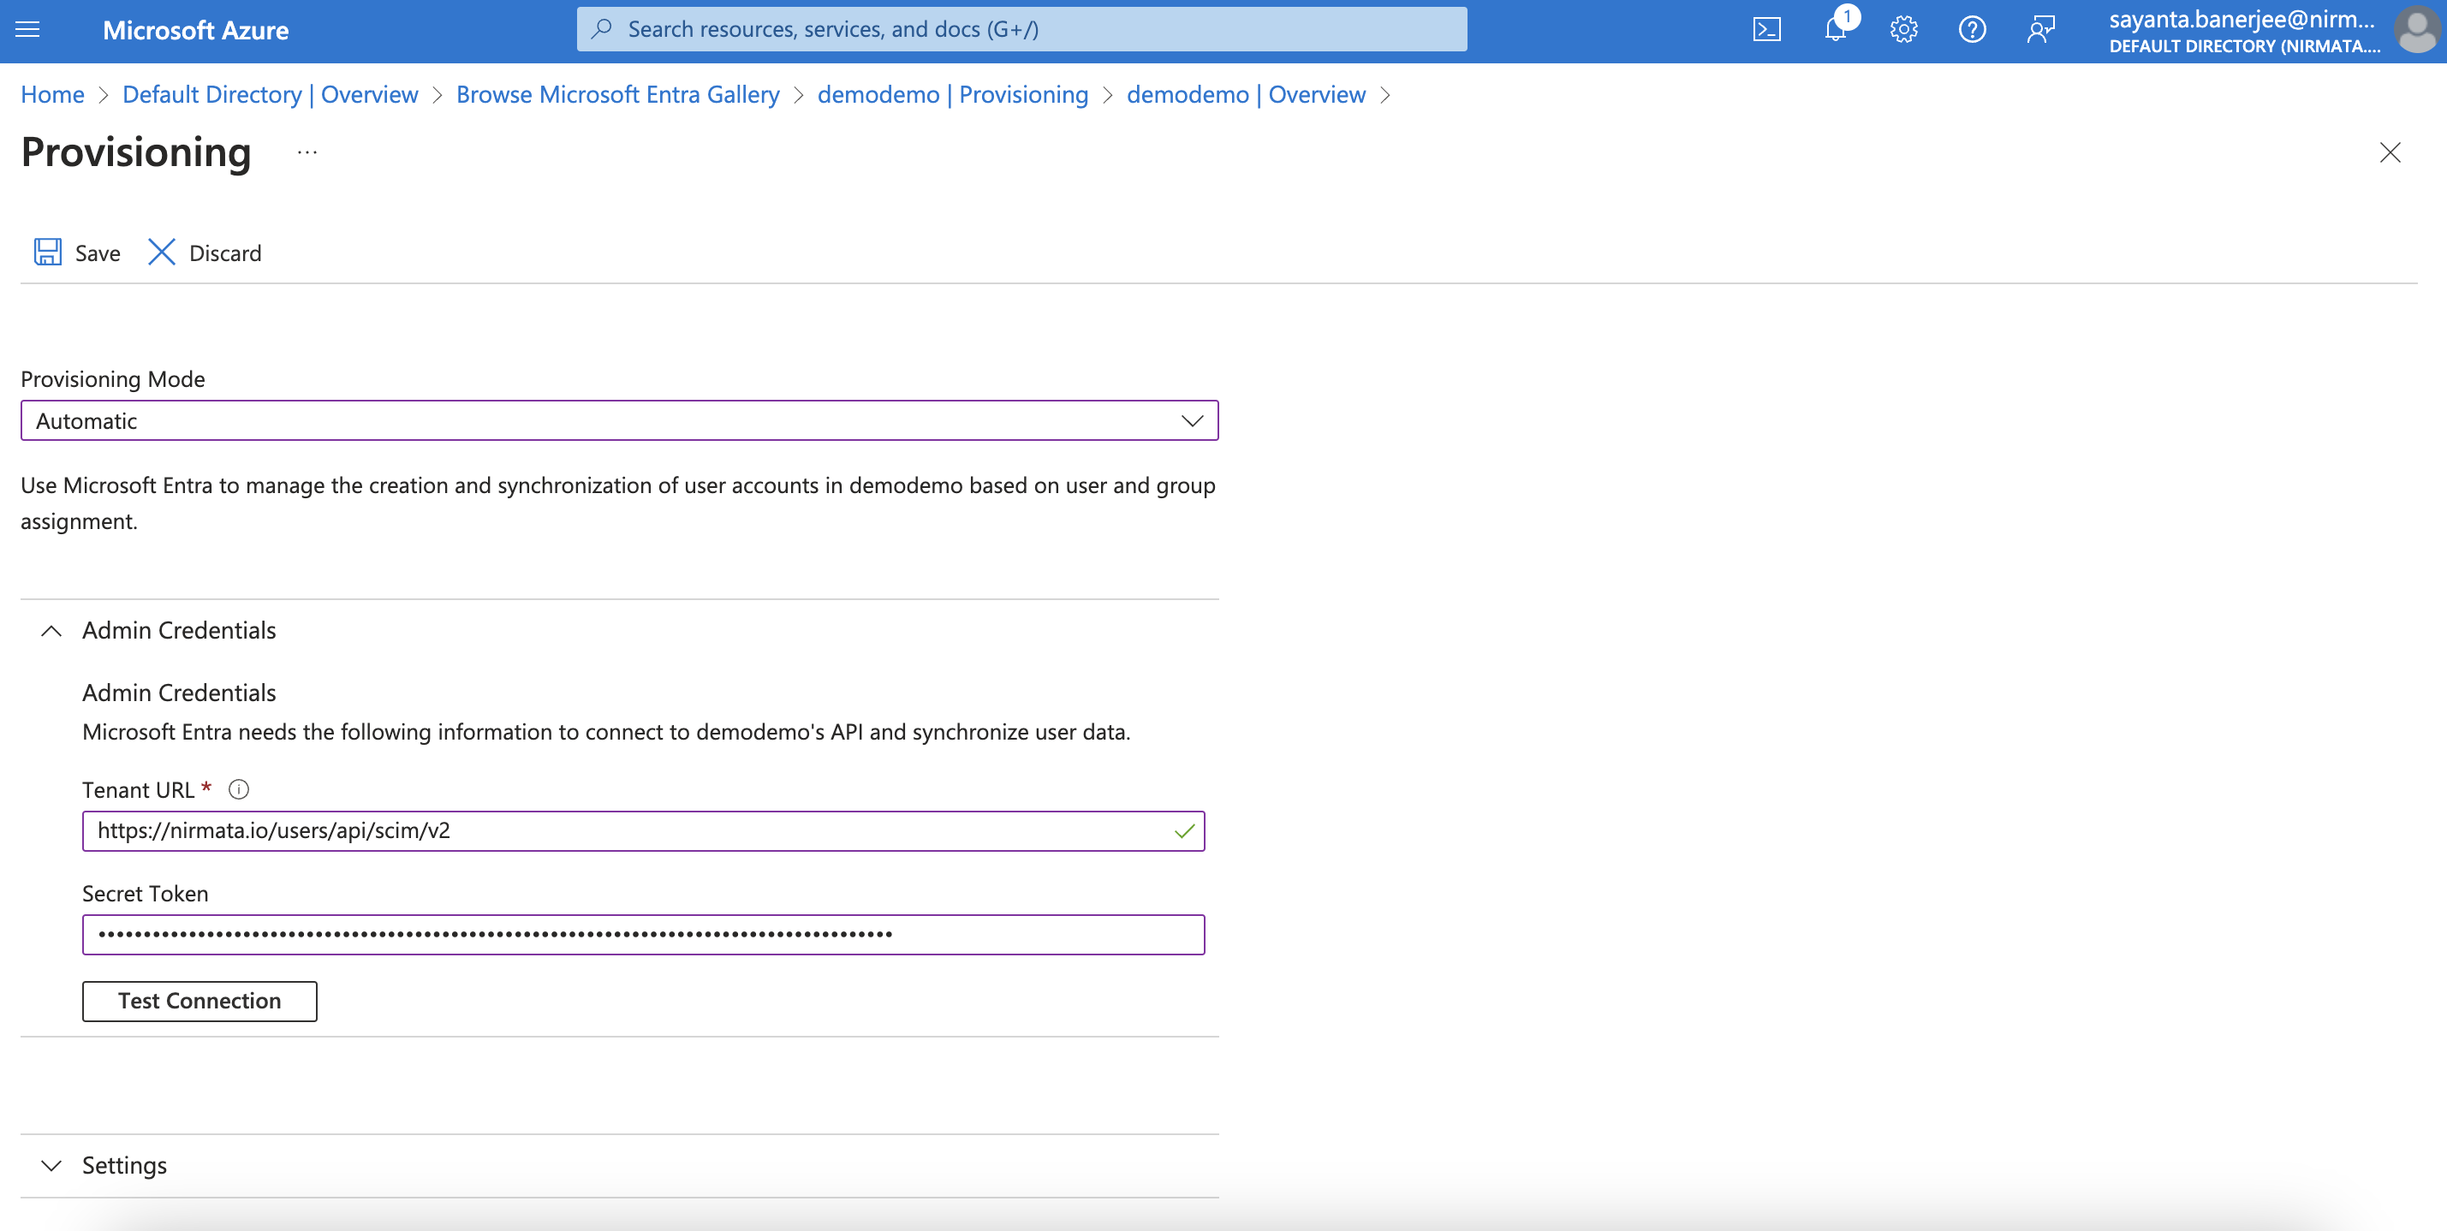The width and height of the screenshot is (2447, 1231).
Task: Expand the Settings section
Action: point(51,1165)
